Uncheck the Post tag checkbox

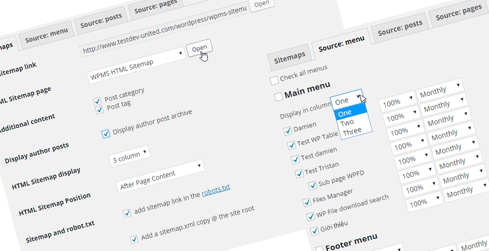click(99, 110)
